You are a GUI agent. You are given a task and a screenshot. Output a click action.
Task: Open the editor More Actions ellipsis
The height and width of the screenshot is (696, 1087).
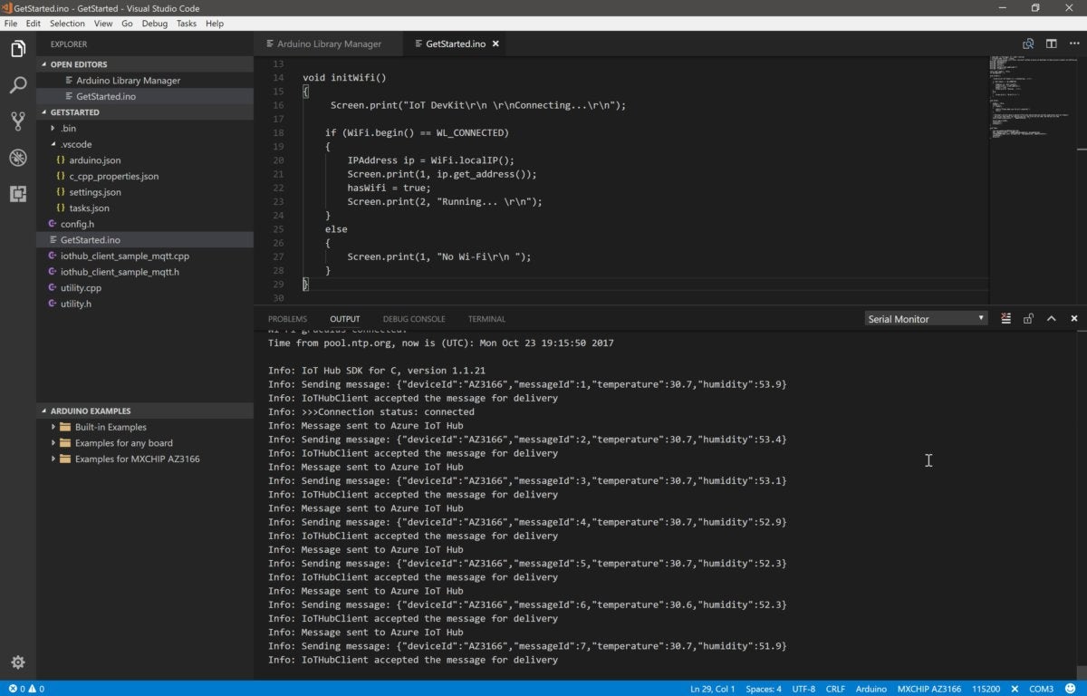pyautogui.click(x=1073, y=43)
